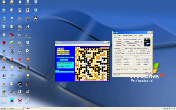Launch Mozilla Firefox from the desktop
The width and height of the screenshot is (176, 110).
point(4,68)
